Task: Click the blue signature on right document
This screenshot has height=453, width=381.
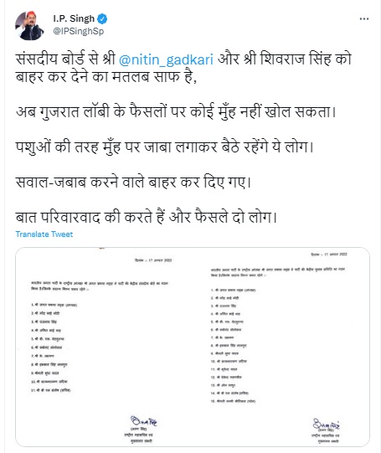Action: click(326, 424)
